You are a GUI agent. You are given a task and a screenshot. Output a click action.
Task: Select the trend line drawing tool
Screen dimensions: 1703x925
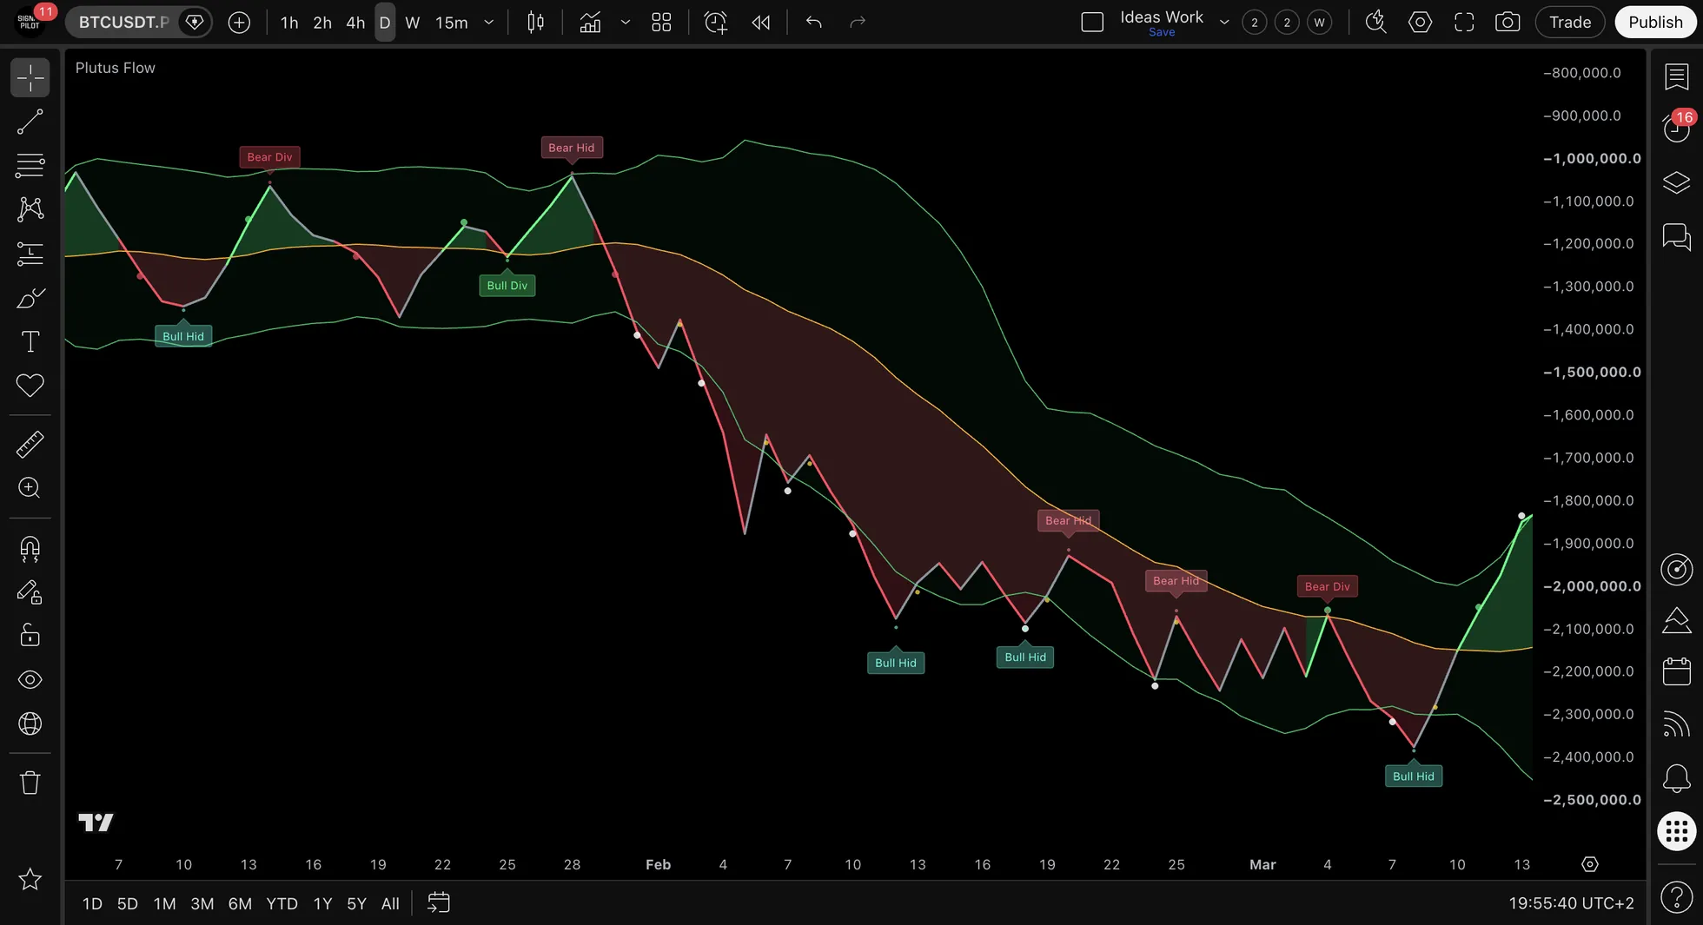tap(30, 122)
